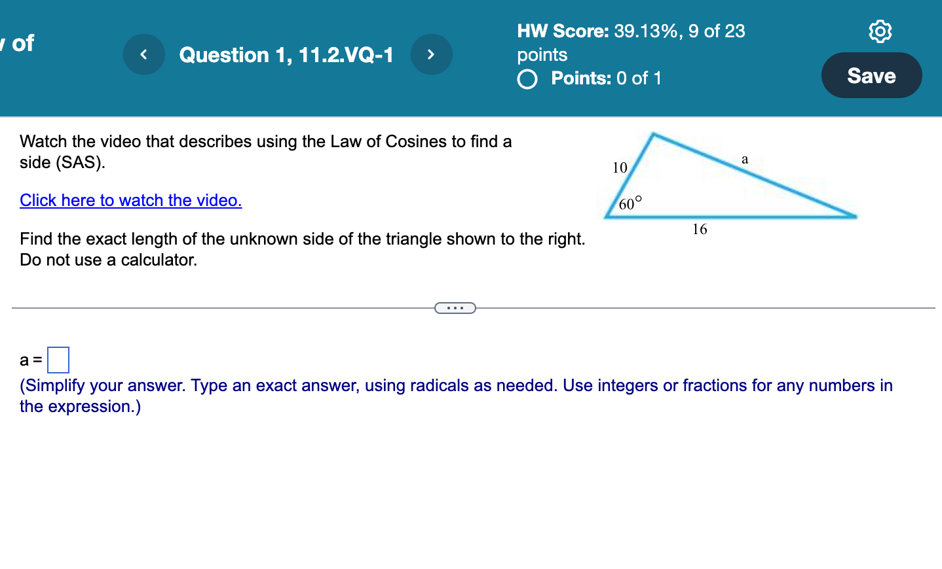Click "Find the exact length" prompt text
This screenshot has width=942, height=569.
[303, 249]
